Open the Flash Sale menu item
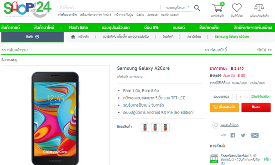This screenshot has width=275, height=165. click(x=78, y=27)
